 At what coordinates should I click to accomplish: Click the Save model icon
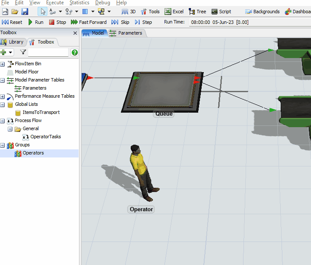25,12
